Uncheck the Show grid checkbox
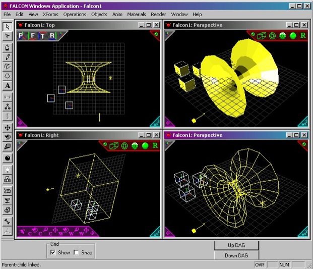This screenshot has width=313, height=269. pos(53,252)
